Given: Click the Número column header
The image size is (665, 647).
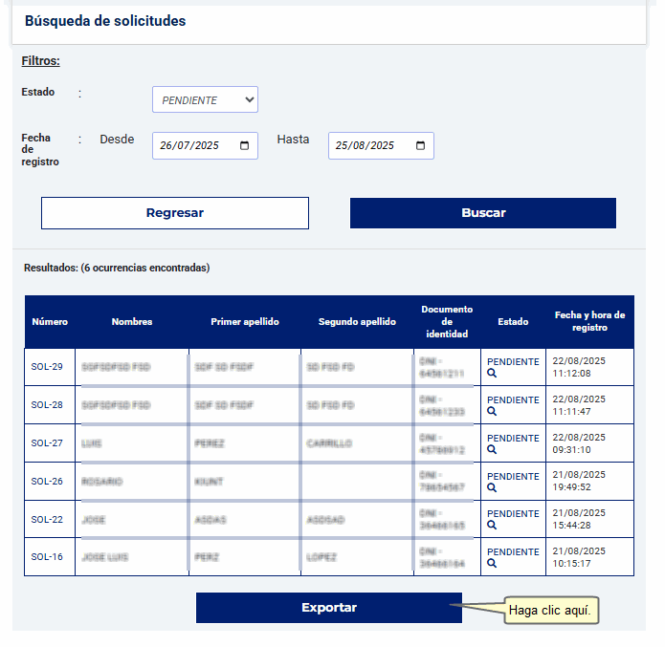Looking at the screenshot, I should click(x=50, y=322).
